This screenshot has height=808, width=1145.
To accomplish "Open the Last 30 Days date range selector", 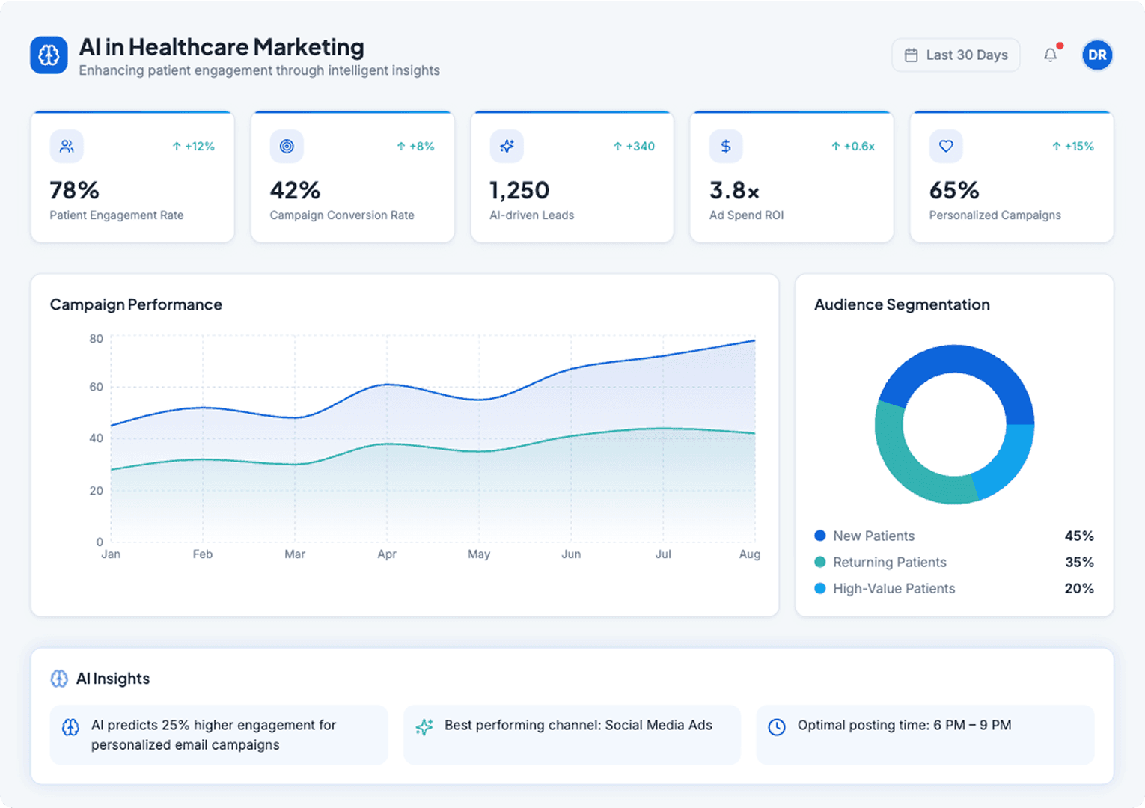I will tap(955, 55).
